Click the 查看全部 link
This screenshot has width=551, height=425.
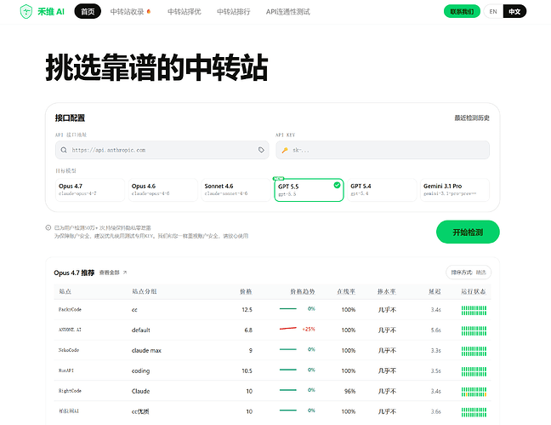point(110,273)
